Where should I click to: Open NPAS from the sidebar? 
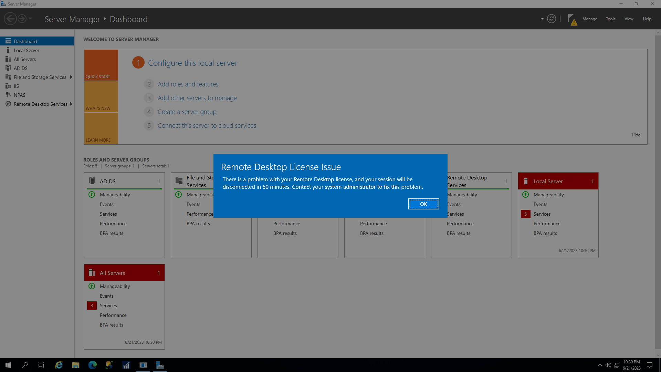click(x=19, y=95)
